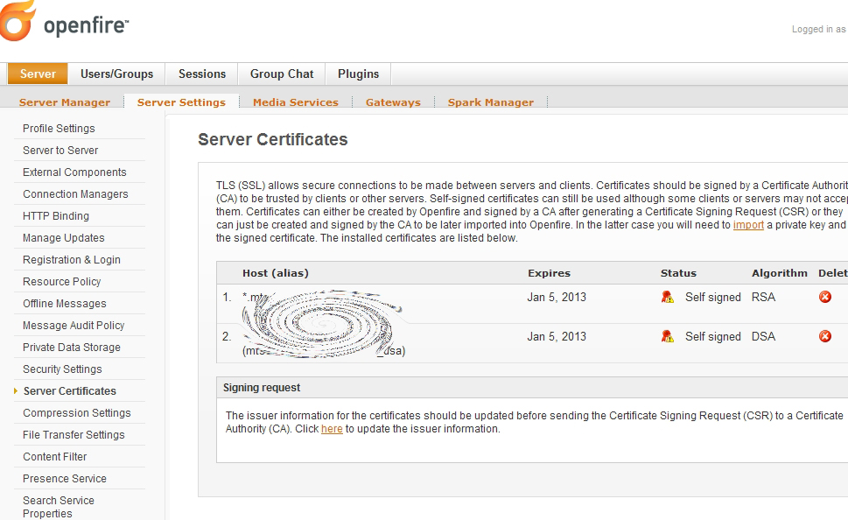Open the Server Manager subtab
This screenshot has height=520, width=848.
click(65, 102)
